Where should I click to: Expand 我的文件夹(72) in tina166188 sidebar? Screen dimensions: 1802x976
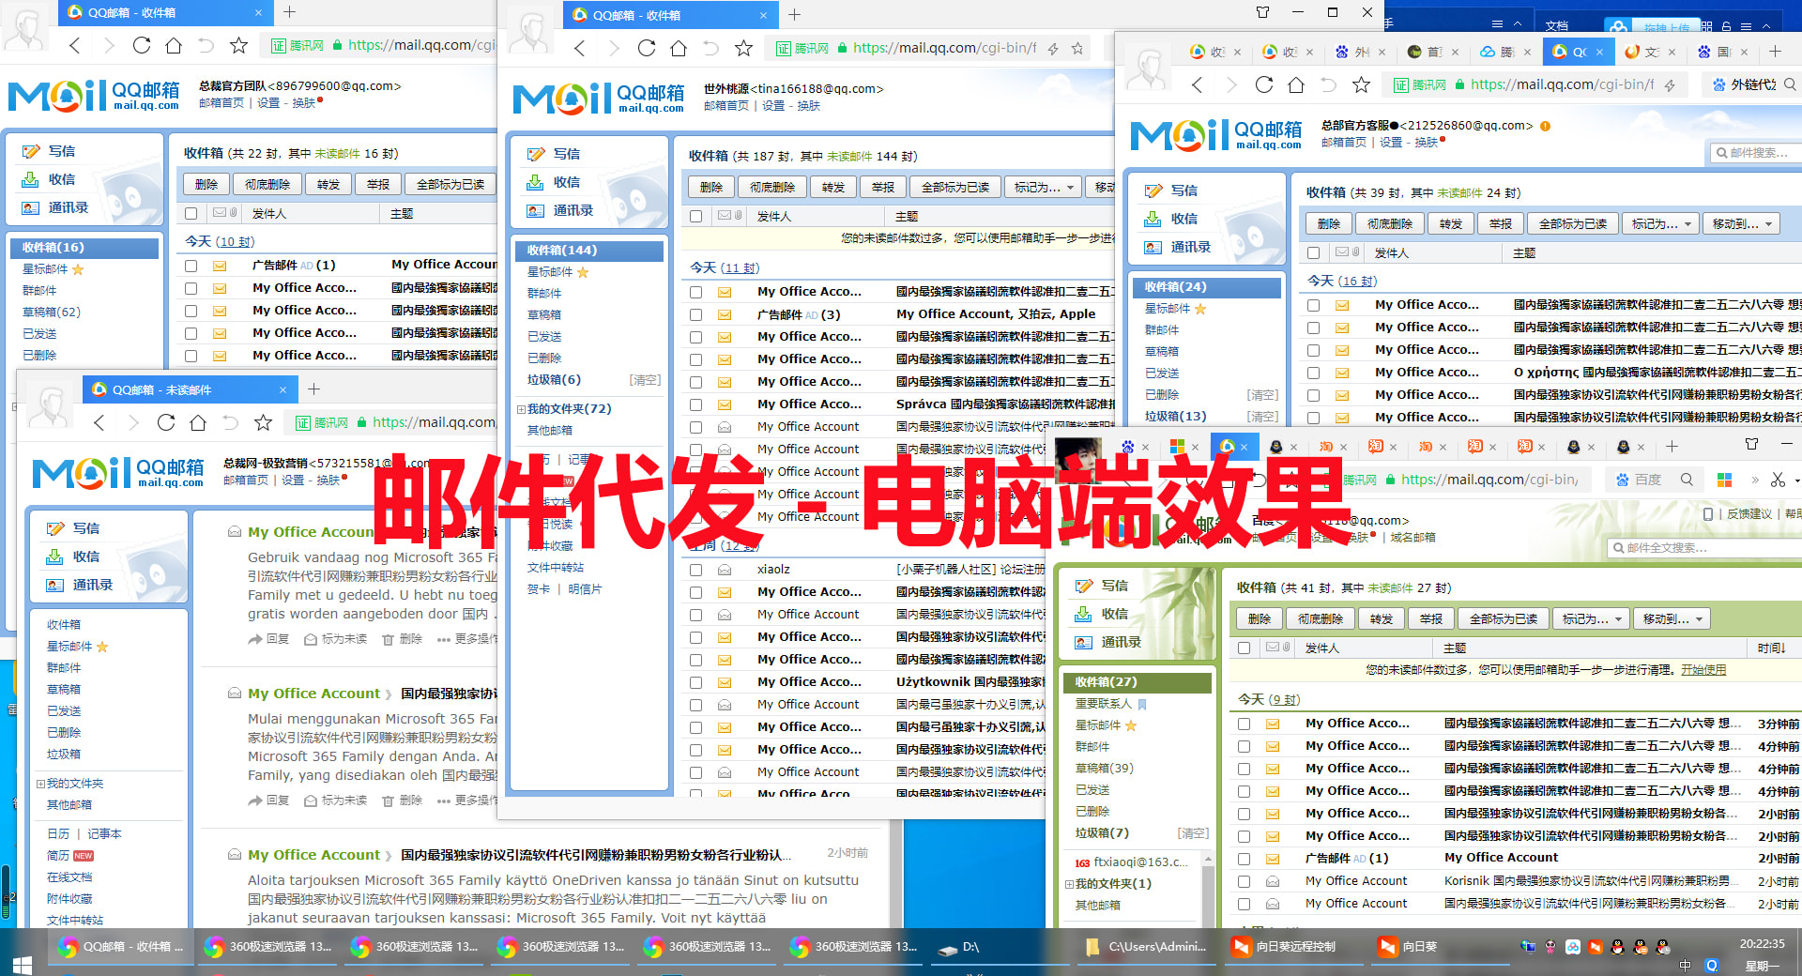(x=521, y=409)
